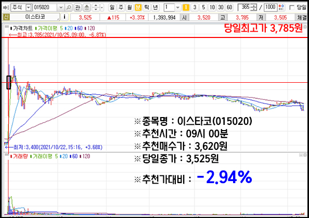Click the 관 watchlist button

78,7
